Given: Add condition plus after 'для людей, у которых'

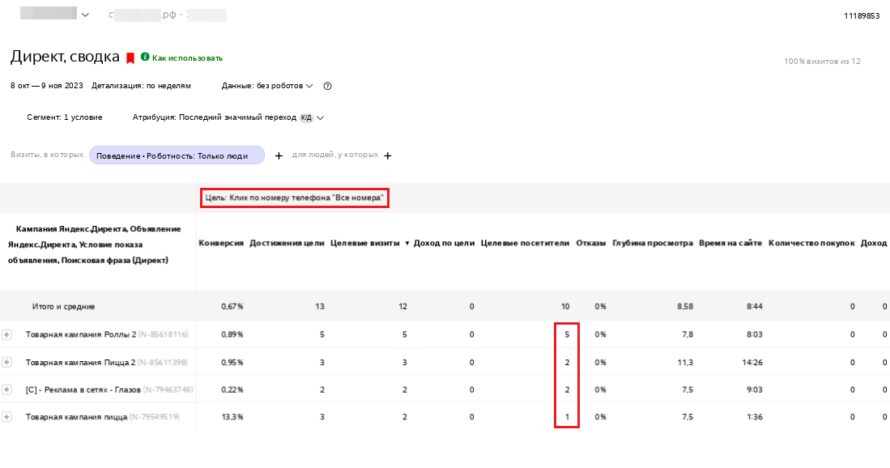Looking at the screenshot, I should coord(388,155).
